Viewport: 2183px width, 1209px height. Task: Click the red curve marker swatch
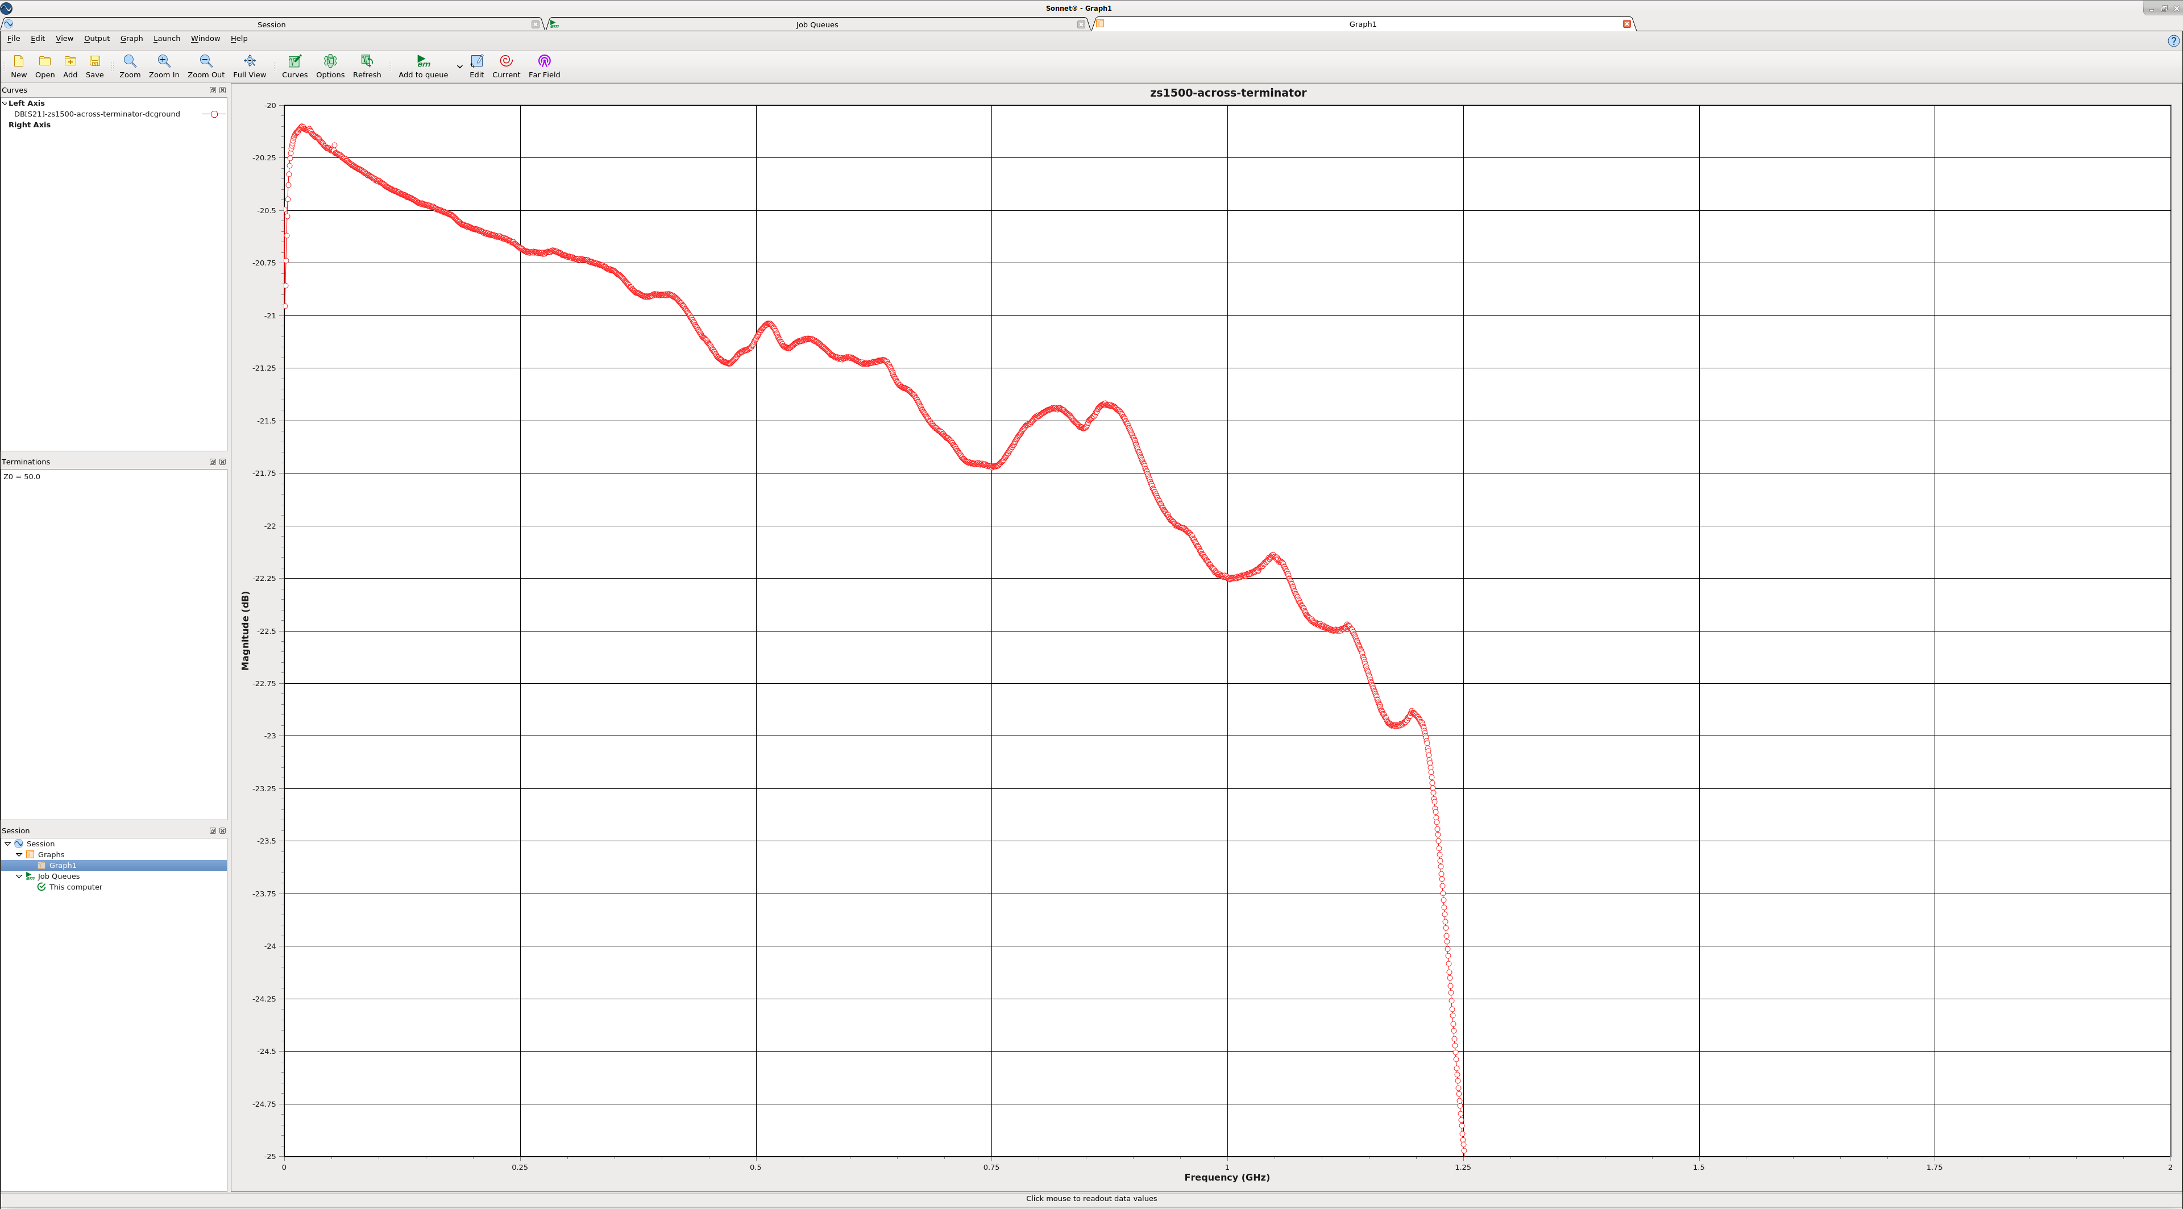pyautogui.click(x=214, y=114)
